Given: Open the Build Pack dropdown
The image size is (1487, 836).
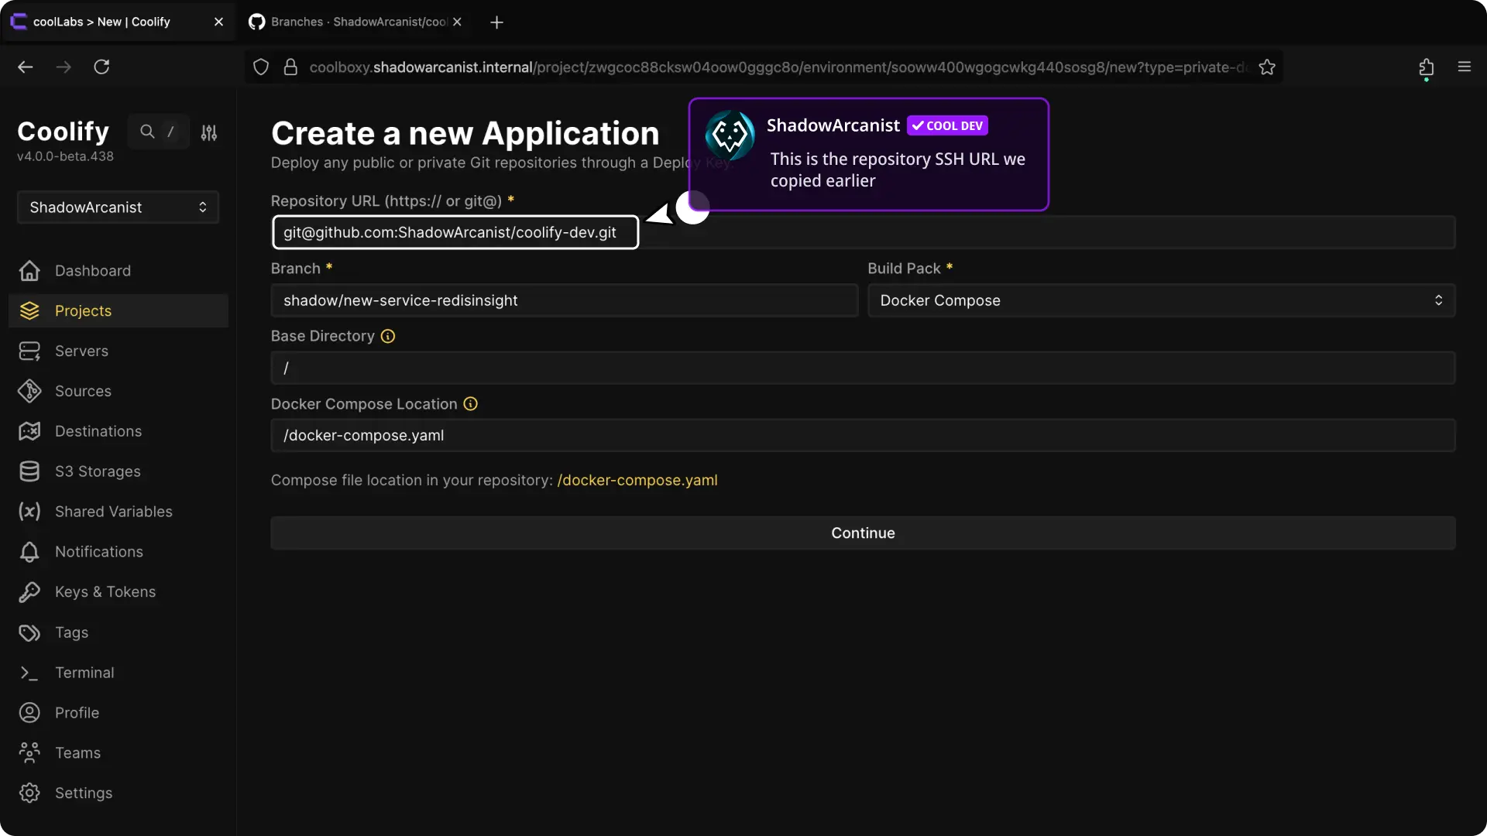Looking at the screenshot, I should click(x=1160, y=300).
